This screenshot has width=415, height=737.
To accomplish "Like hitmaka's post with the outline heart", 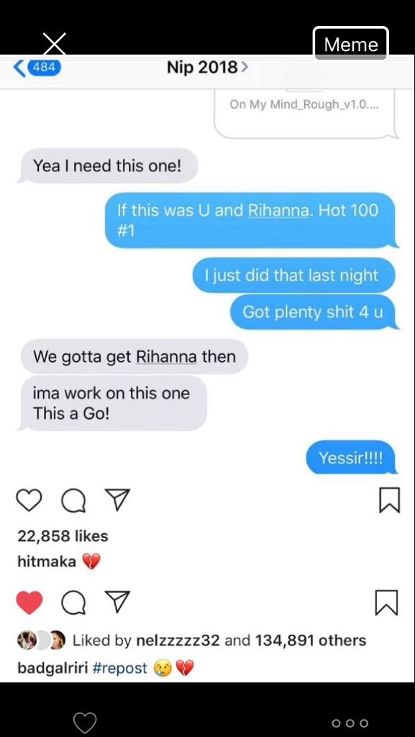I will [29, 500].
